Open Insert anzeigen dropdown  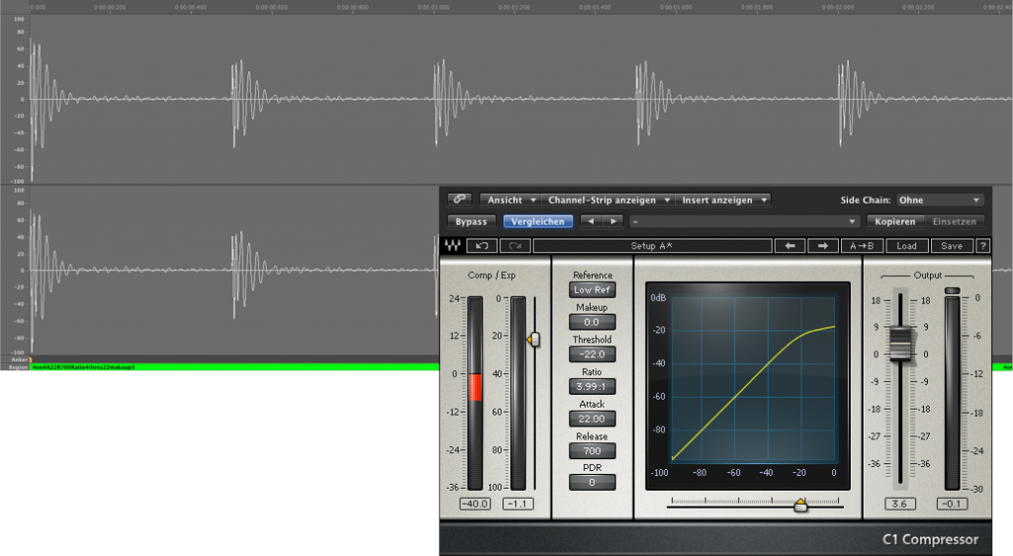(x=723, y=200)
